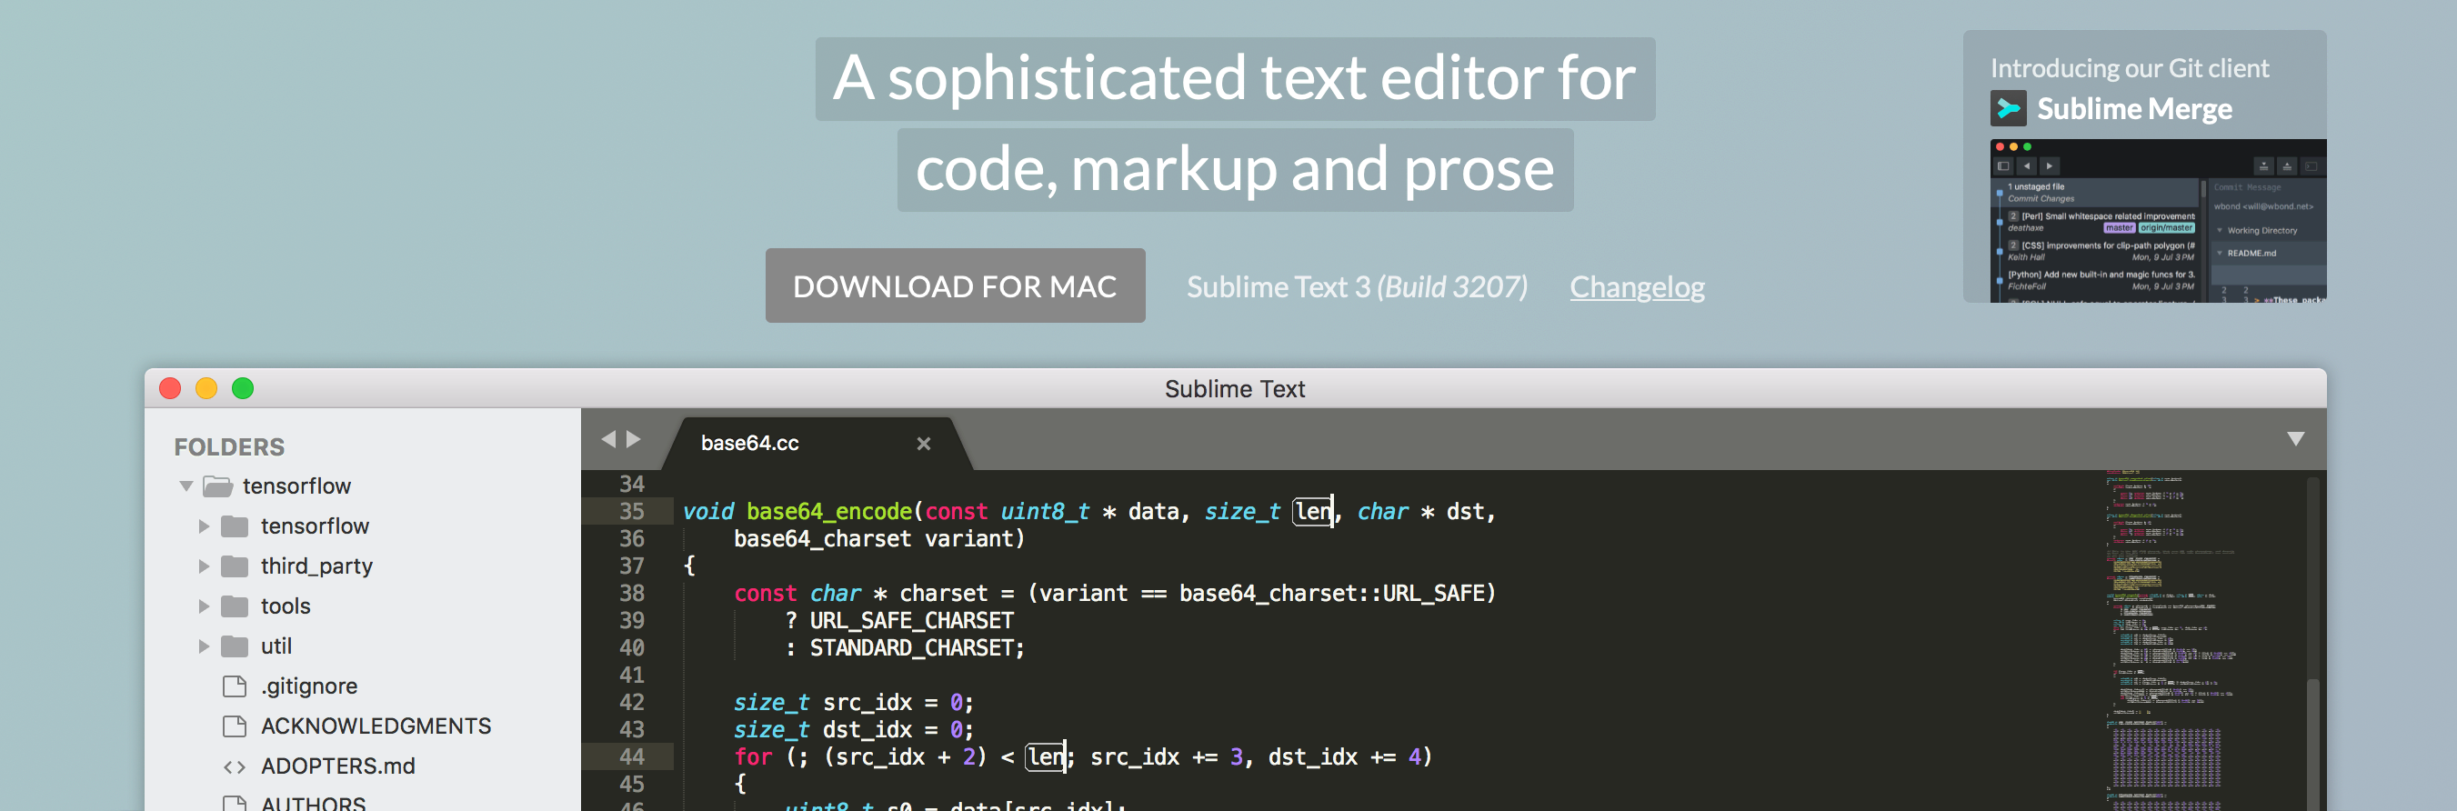Click dst_idx declaration on line 43
Image resolution: width=2457 pixels, height=811 pixels.
tap(867, 730)
